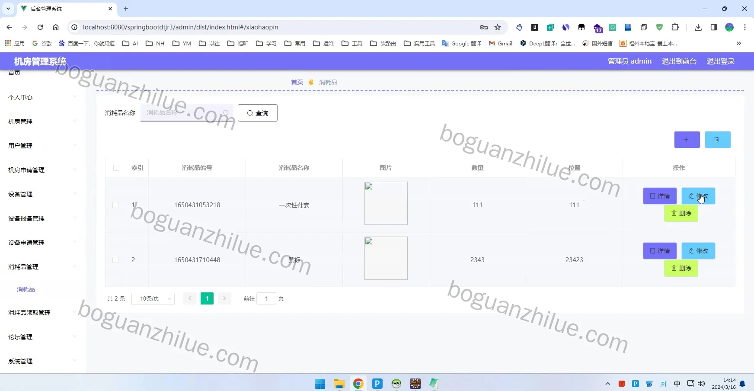Check the row for 1650431710448
Viewport: 754px width, 391px height.
[x=115, y=260]
